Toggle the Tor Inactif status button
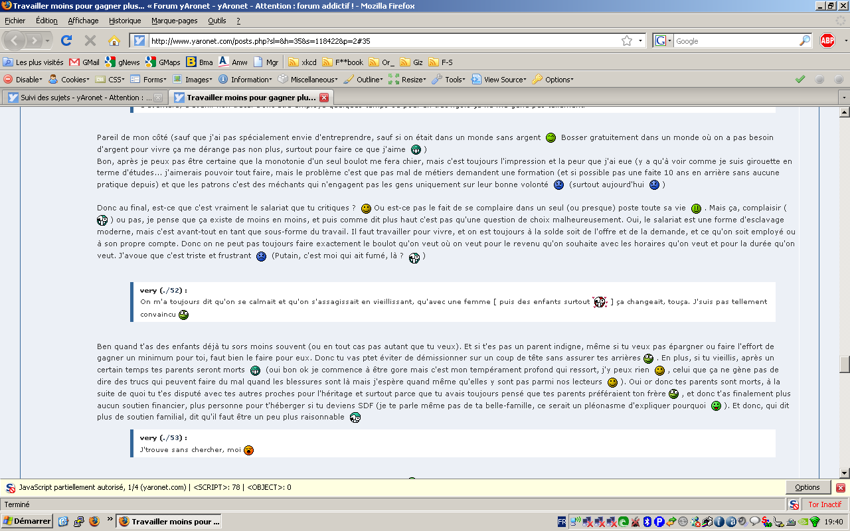The width and height of the screenshot is (850, 531). click(x=824, y=504)
